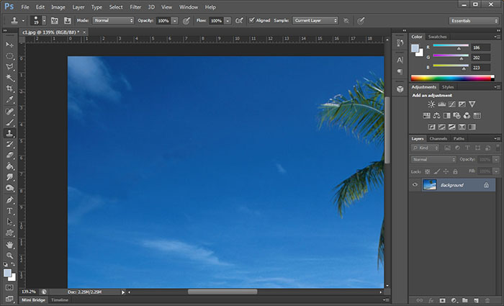Open the Sample dropdown showing Current Layer

pos(315,20)
